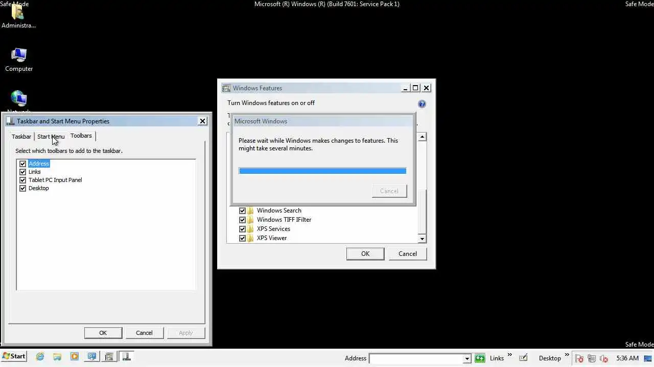Select the XPS Viewer folder icon
This screenshot has width=654, height=367.
pyautogui.click(x=250, y=238)
